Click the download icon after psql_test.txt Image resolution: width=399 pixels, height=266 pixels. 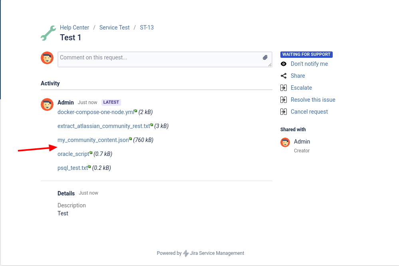[89, 167]
